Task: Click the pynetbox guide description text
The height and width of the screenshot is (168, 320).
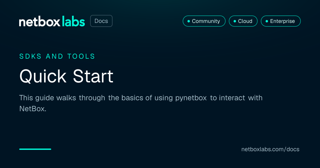Action: [141, 103]
